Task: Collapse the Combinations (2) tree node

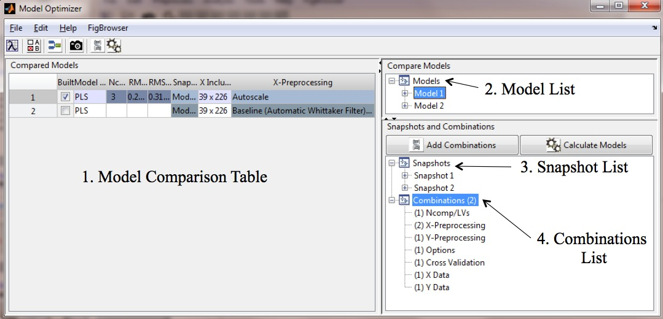Action: tap(391, 201)
